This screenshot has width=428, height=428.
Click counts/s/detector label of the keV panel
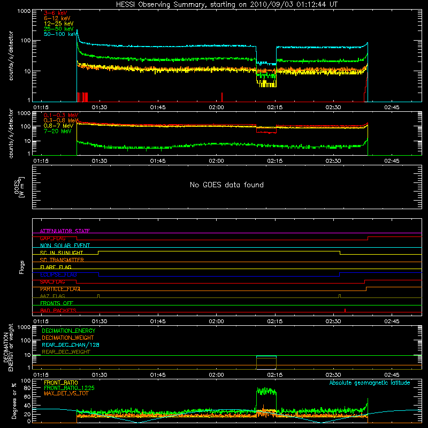pos(11,56)
